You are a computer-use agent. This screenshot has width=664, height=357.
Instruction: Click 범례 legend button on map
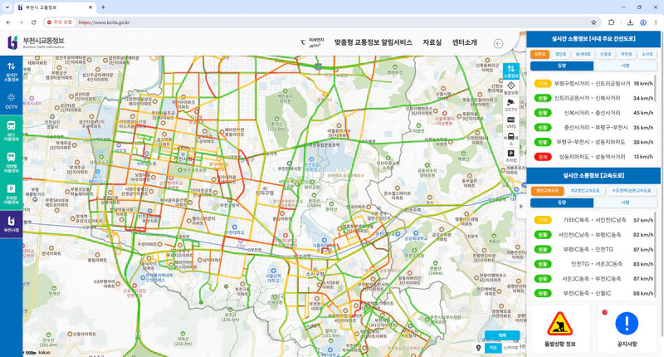tap(502, 335)
